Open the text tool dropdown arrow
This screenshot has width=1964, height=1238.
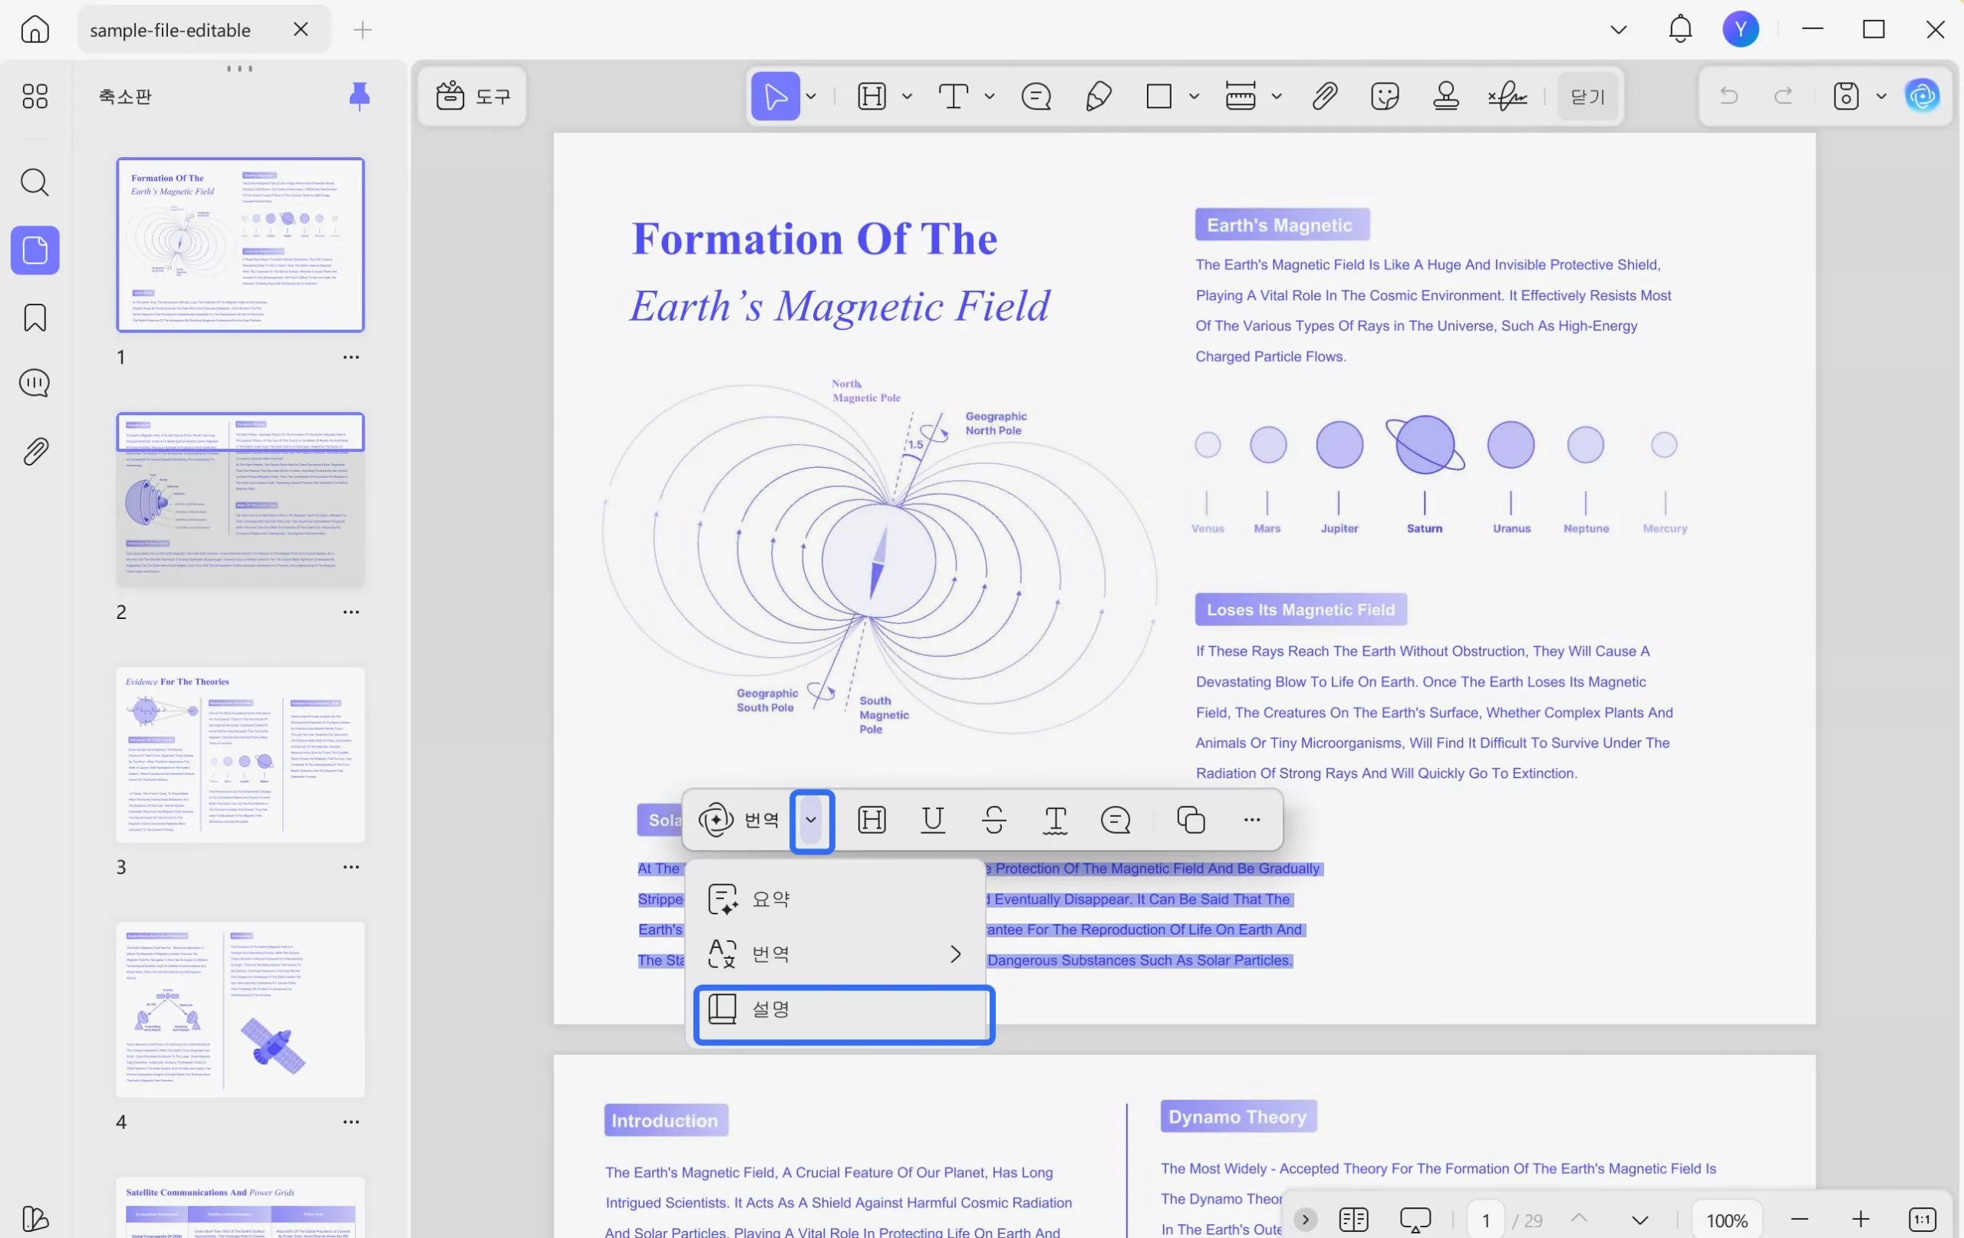990,96
